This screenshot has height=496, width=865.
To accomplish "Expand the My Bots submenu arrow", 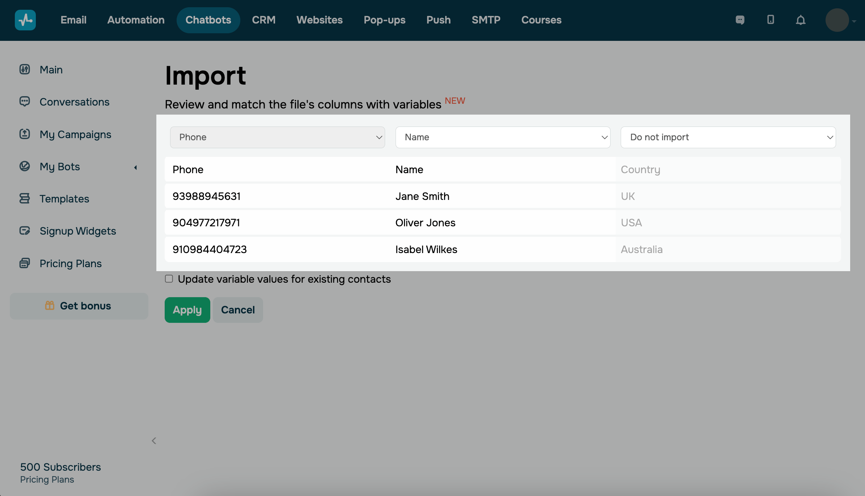I will coord(135,167).
